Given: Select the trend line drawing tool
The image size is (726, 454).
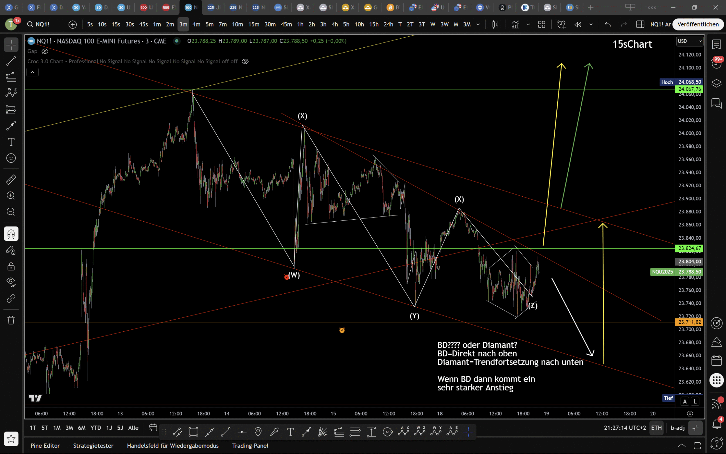Looking at the screenshot, I should 11,61.
